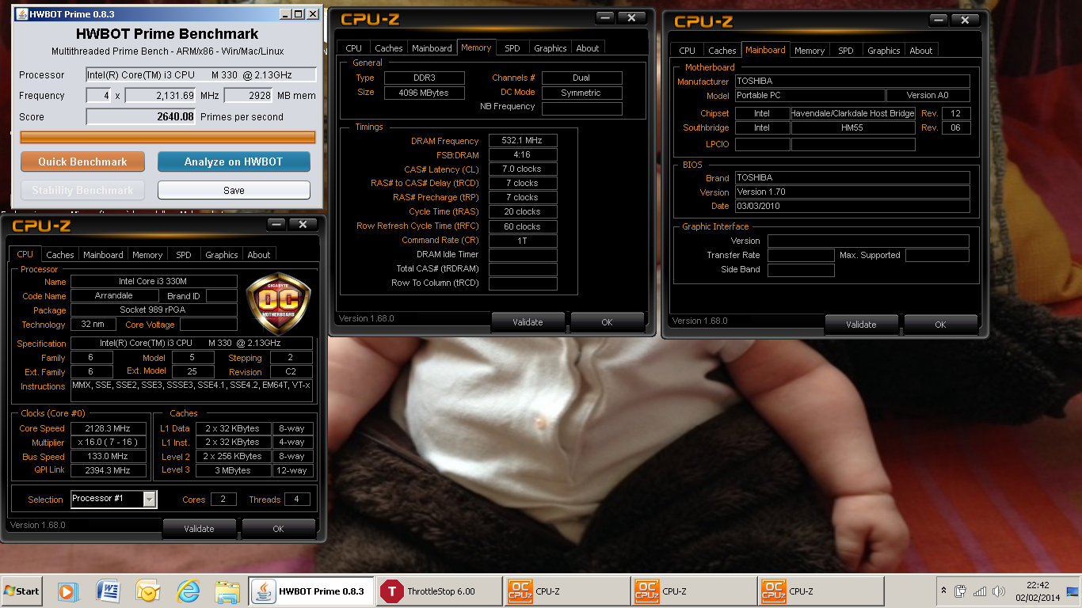Click BIOS Version 1.70 field

point(852,192)
